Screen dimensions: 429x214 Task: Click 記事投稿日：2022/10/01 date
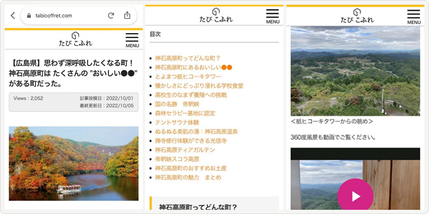[x=107, y=99]
